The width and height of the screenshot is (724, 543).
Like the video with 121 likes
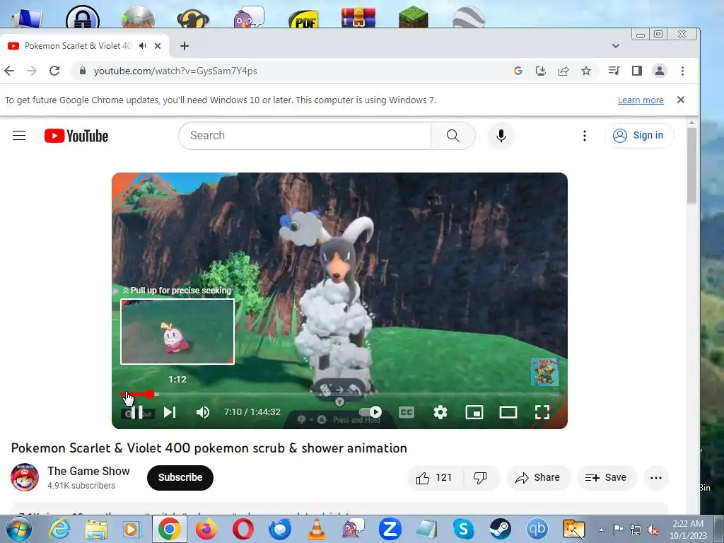coord(433,477)
